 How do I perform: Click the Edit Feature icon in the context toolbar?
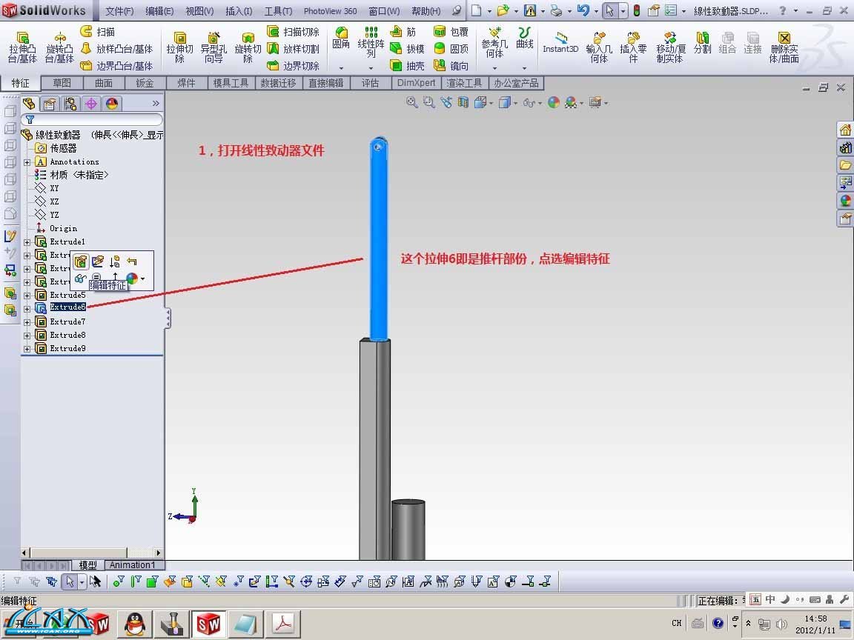coord(81,261)
